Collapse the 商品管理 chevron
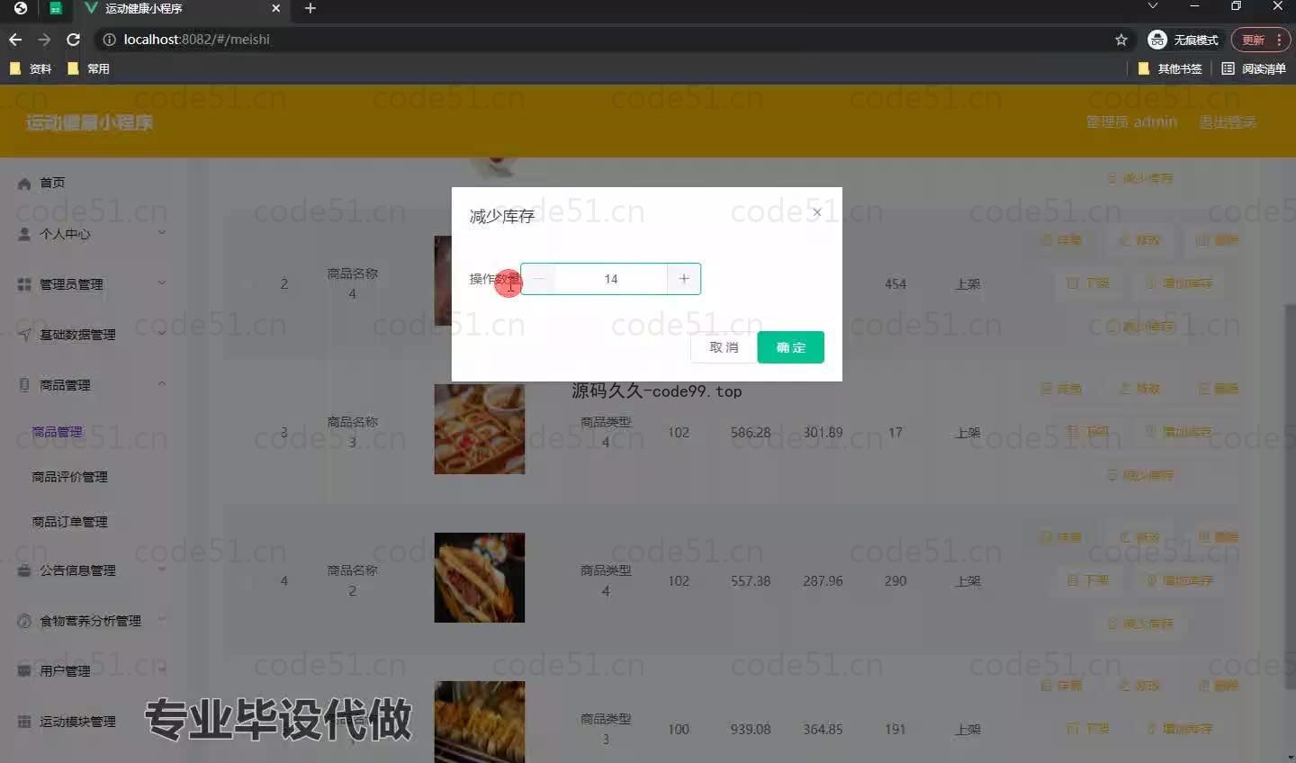The width and height of the screenshot is (1296, 763). coord(162,383)
